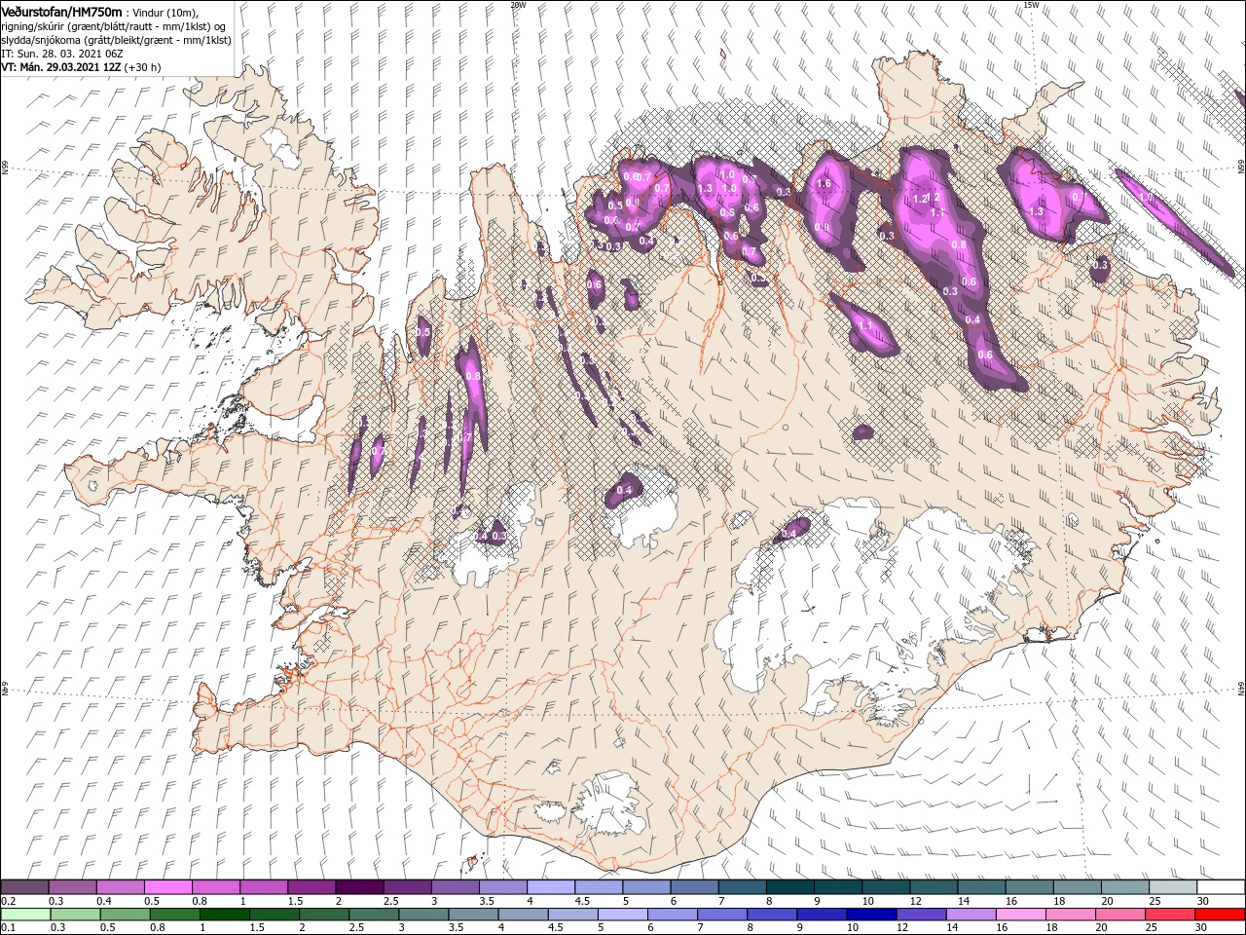
Task: Click the 1.6 snowfall value on the map
Action: point(824,183)
